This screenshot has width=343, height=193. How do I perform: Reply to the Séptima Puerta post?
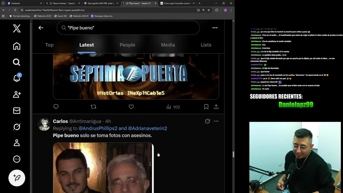tap(56, 107)
